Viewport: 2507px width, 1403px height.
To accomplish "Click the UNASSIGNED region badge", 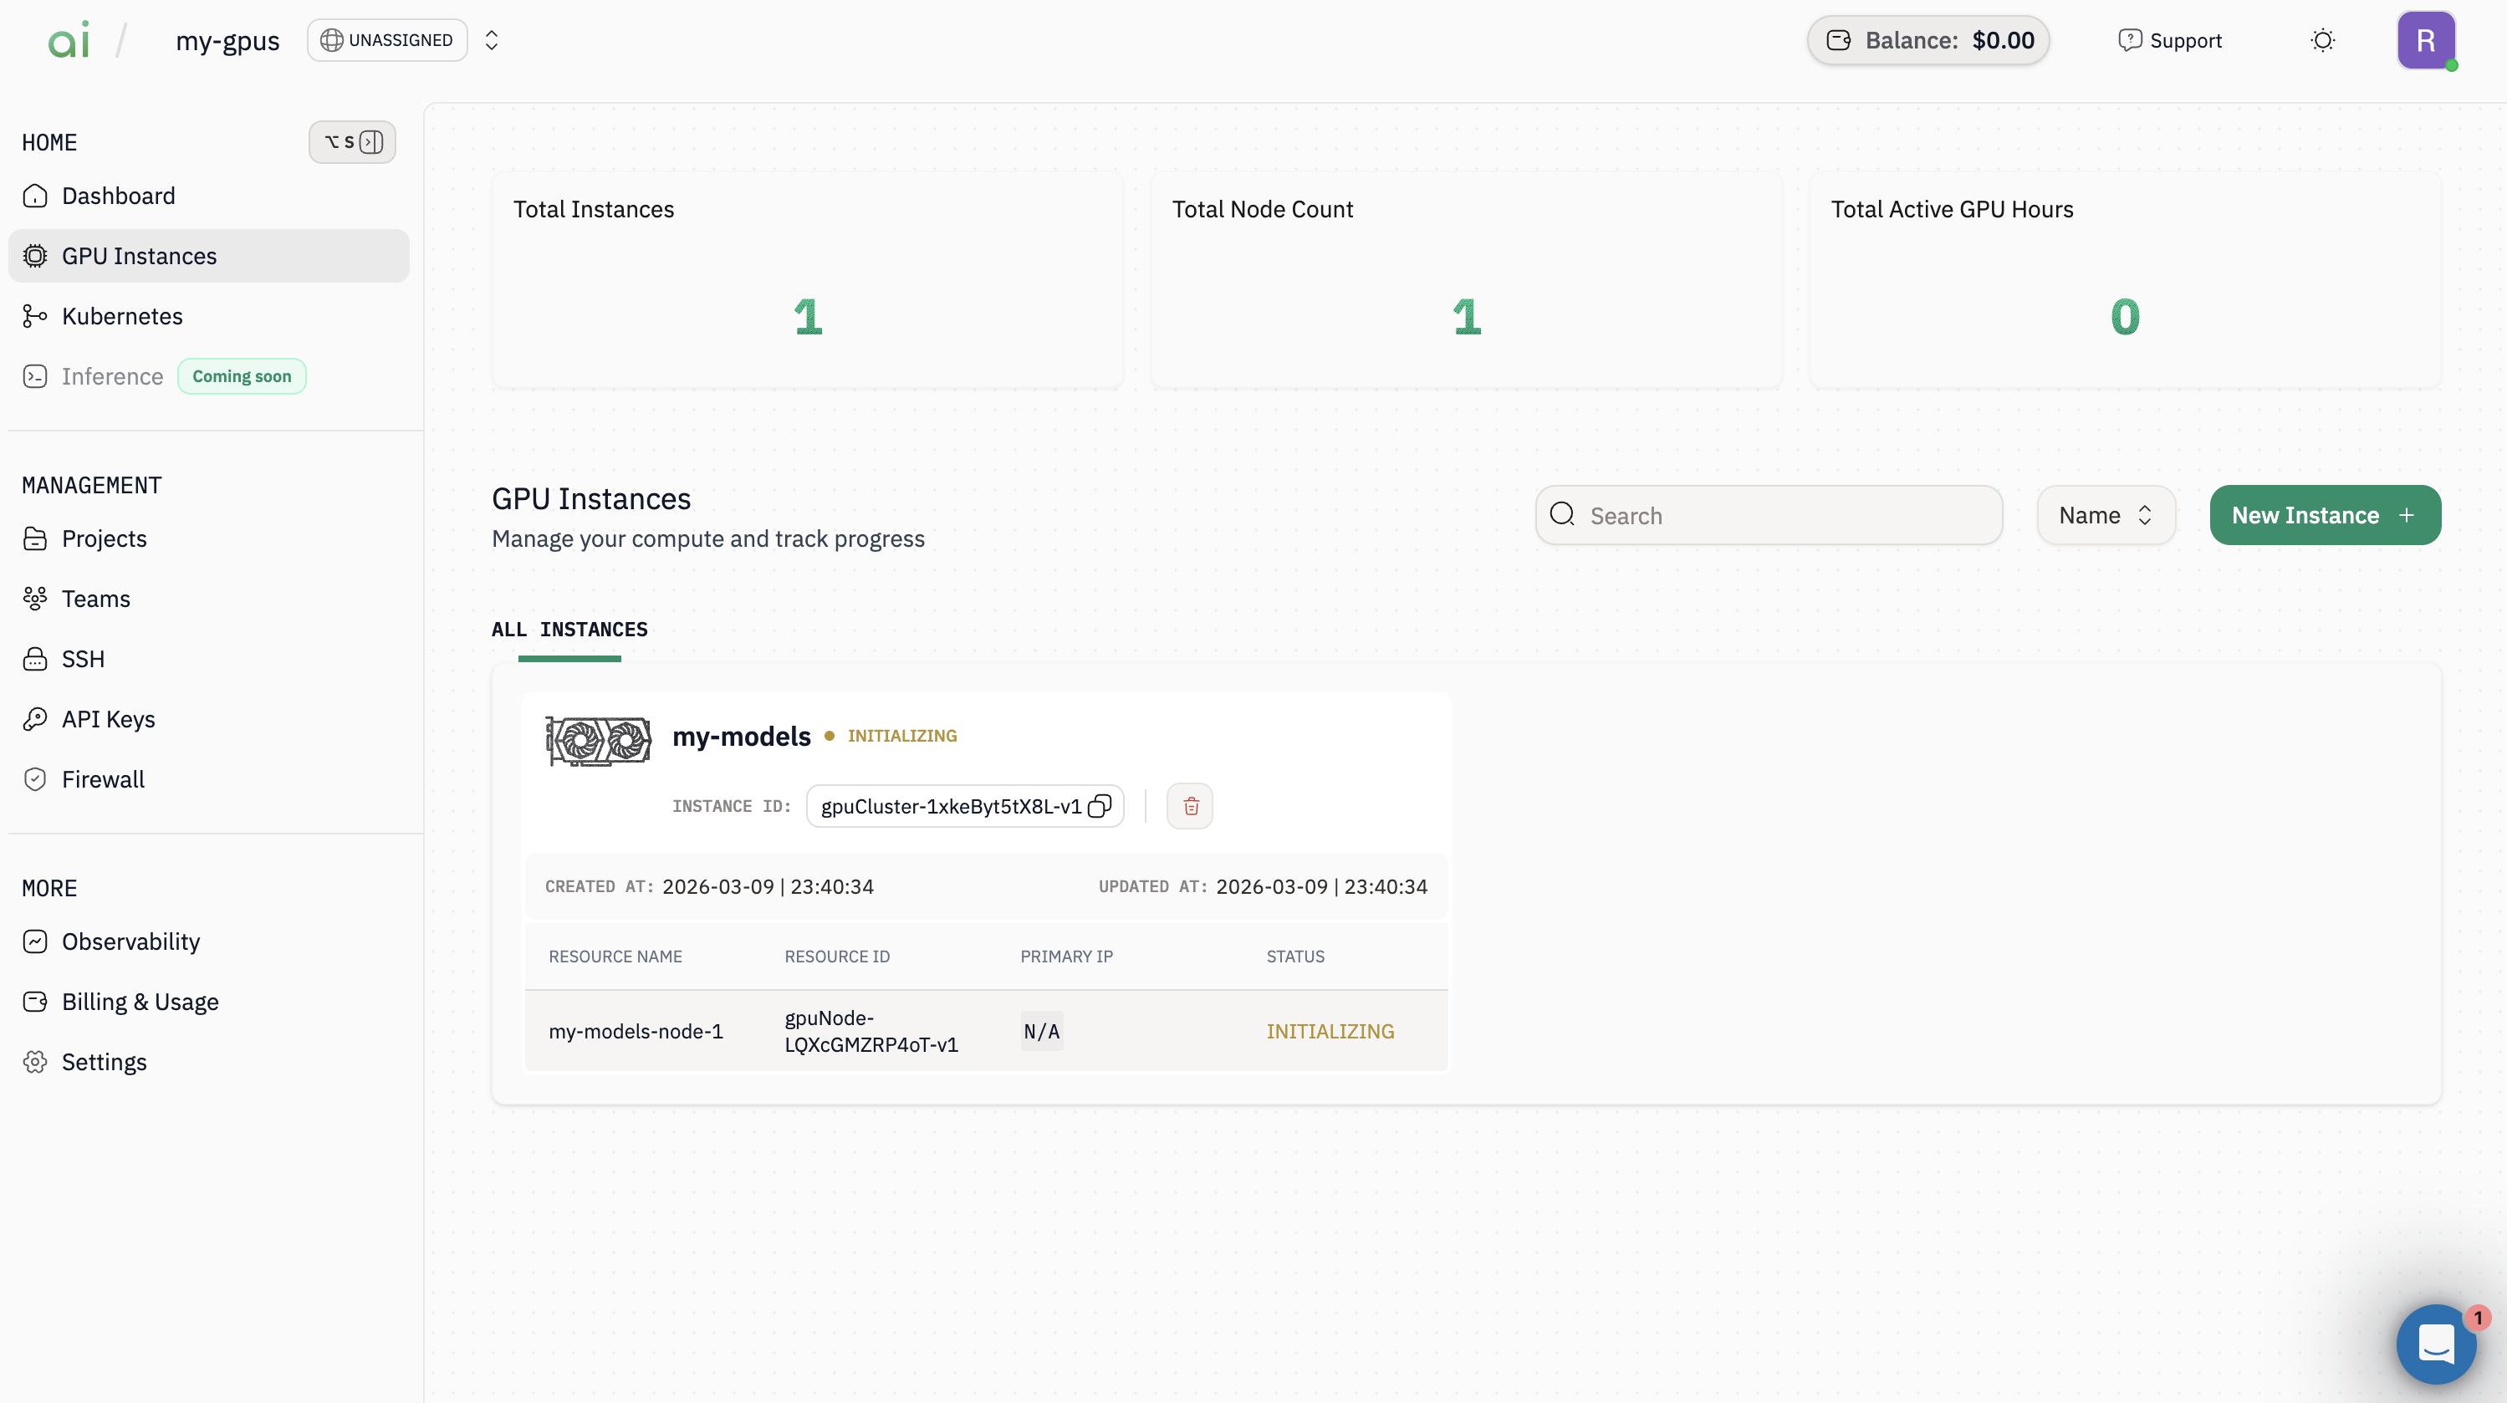I will (387, 40).
